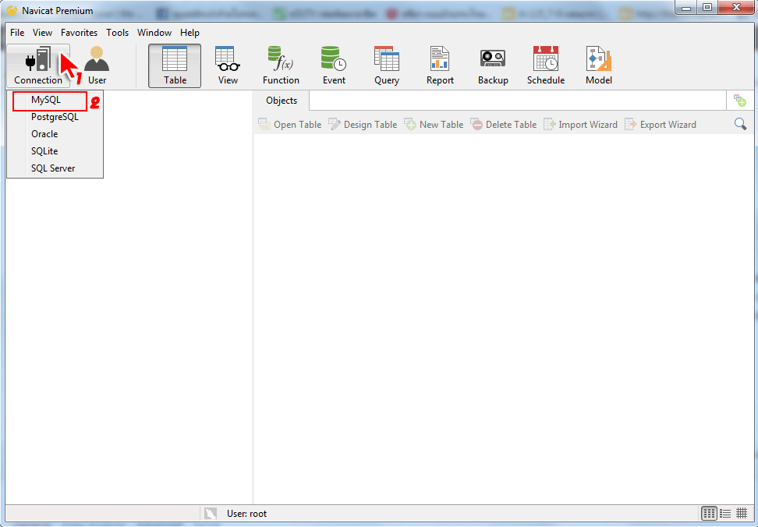
Task: Choose SQL Server from the connection list
Action: pyautogui.click(x=55, y=168)
